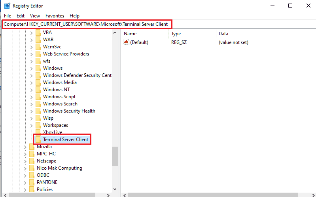Click the Windows NT folder icon
The width and height of the screenshot is (316, 197).
(x=38, y=89)
